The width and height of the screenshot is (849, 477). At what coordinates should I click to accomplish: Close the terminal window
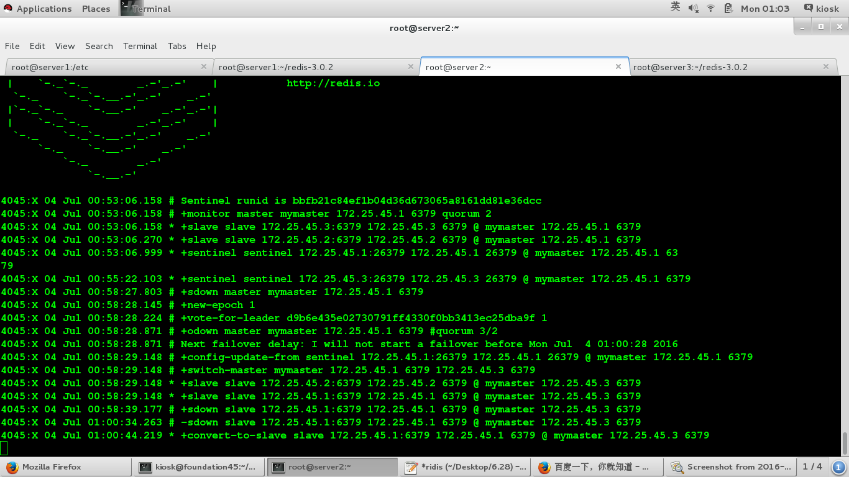point(838,27)
